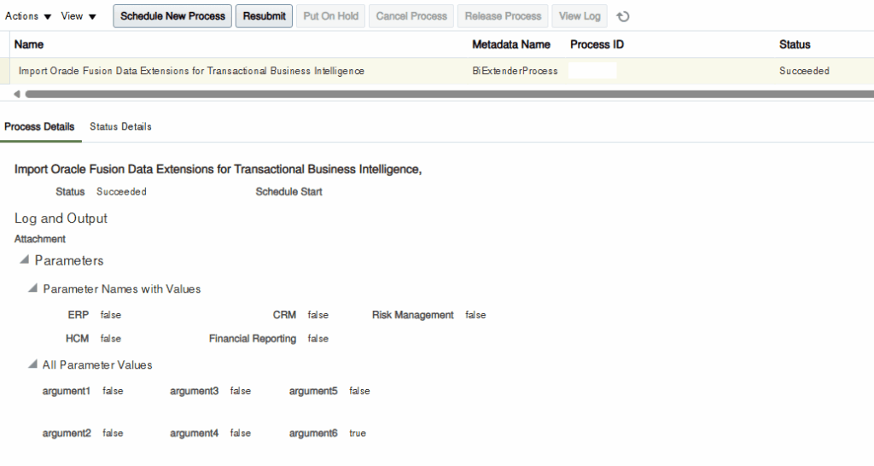
Task: Select the Status column header
Action: pos(795,44)
